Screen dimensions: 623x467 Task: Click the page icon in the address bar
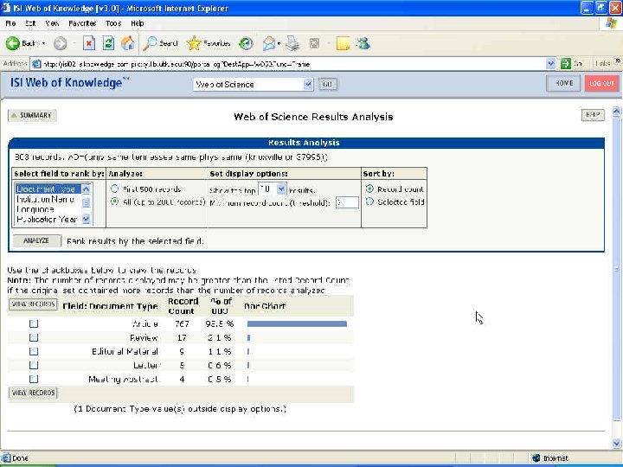pos(36,64)
